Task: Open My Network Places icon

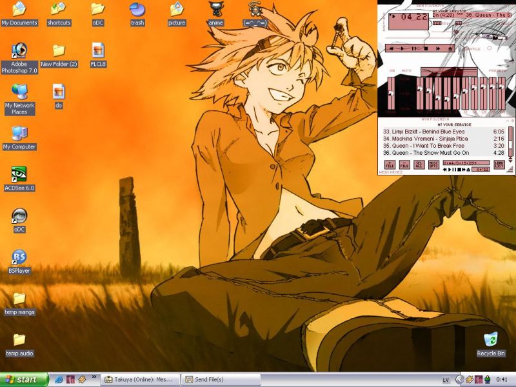Action: (x=19, y=99)
